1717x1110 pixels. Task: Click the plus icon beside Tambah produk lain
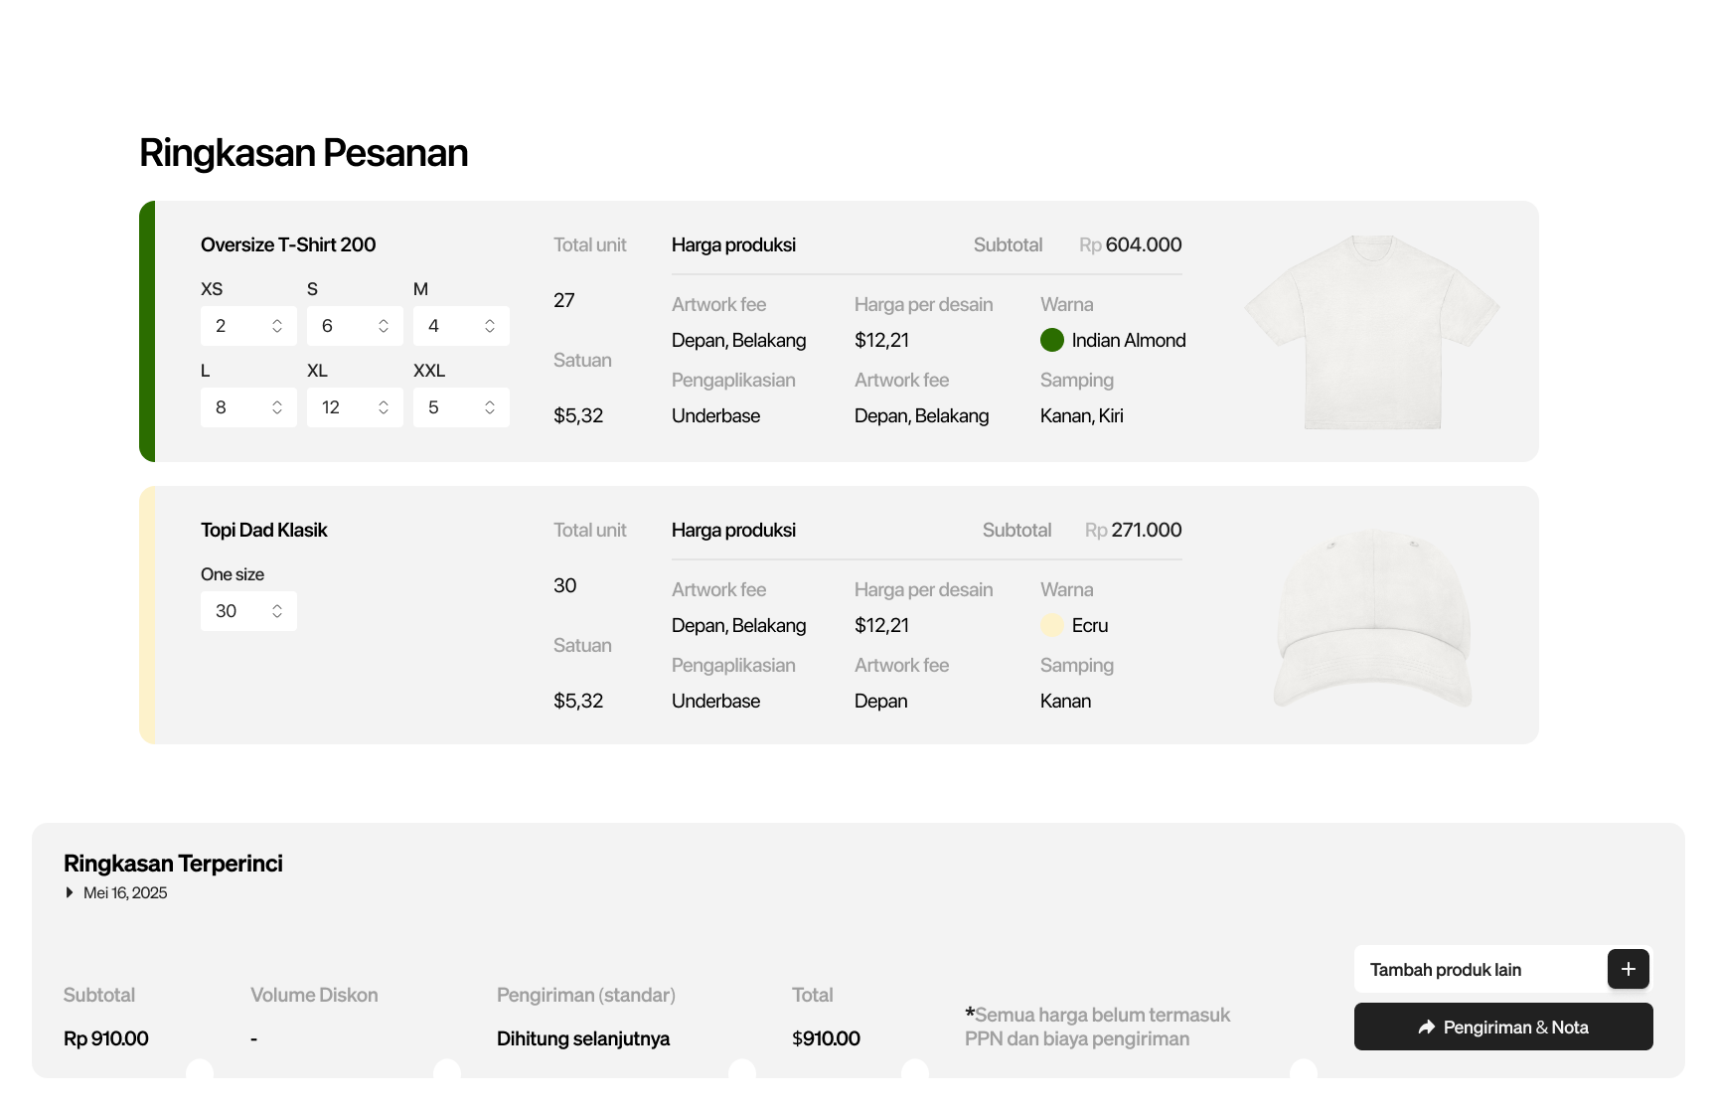(x=1628, y=969)
